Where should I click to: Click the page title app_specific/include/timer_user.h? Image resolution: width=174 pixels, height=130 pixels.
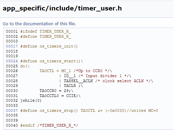62,8
